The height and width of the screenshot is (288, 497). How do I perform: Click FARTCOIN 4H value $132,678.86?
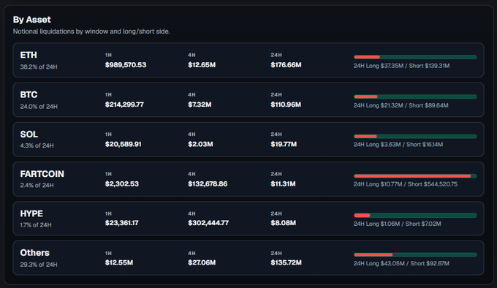[x=208, y=183]
